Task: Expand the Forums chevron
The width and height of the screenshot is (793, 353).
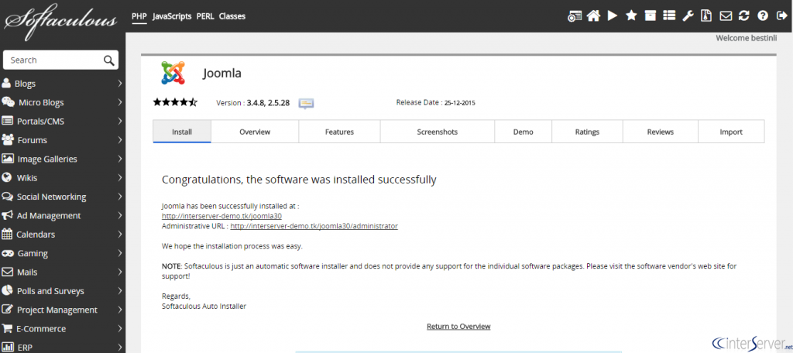Action: pos(120,139)
